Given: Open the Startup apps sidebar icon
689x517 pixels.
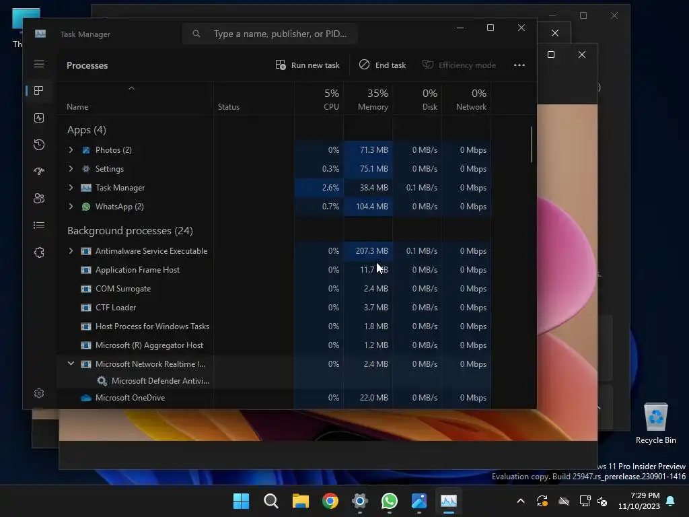Looking at the screenshot, I should [x=39, y=172].
